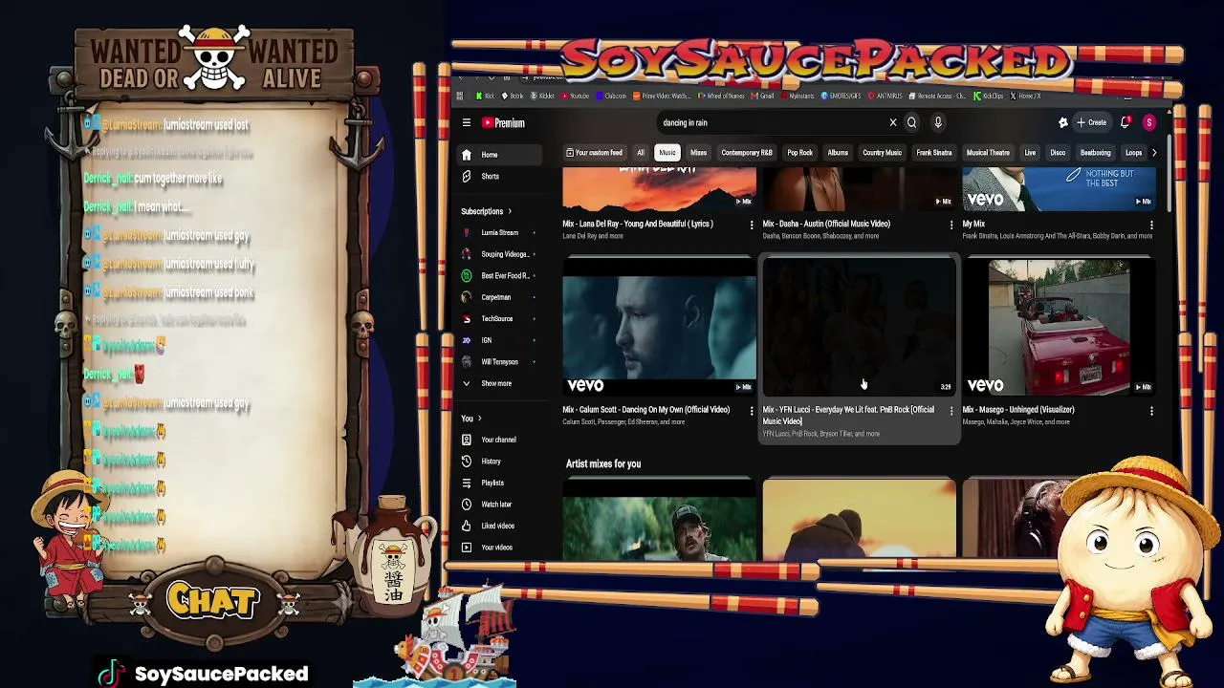Play the Calum Scott Dancing On My Own thumbnail
The height and width of the screenshot is (688, 1224).
pos(659,326)
